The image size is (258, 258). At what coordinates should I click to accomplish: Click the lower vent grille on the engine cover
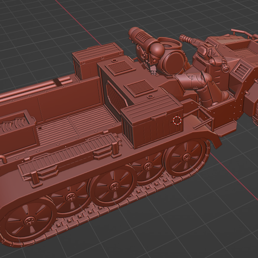point(140,86)
